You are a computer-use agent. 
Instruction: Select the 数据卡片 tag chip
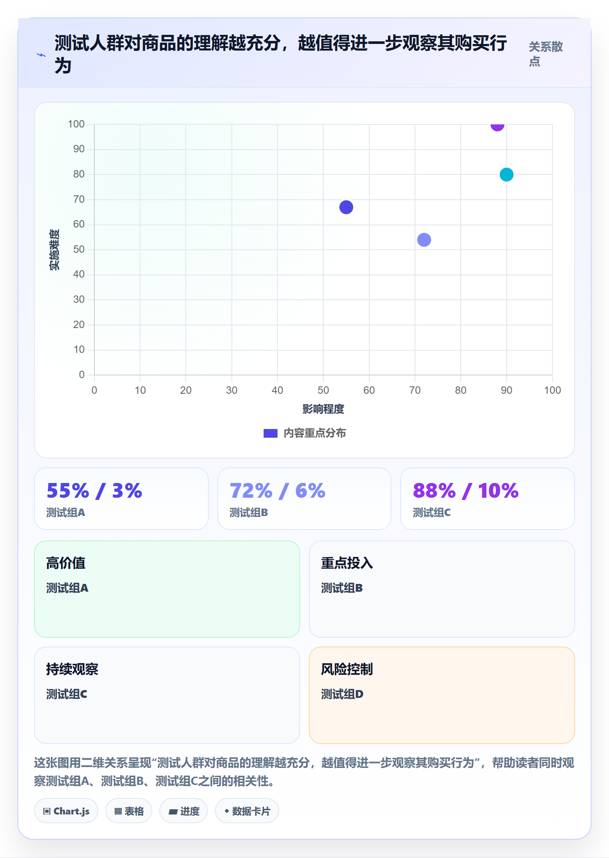247,811
